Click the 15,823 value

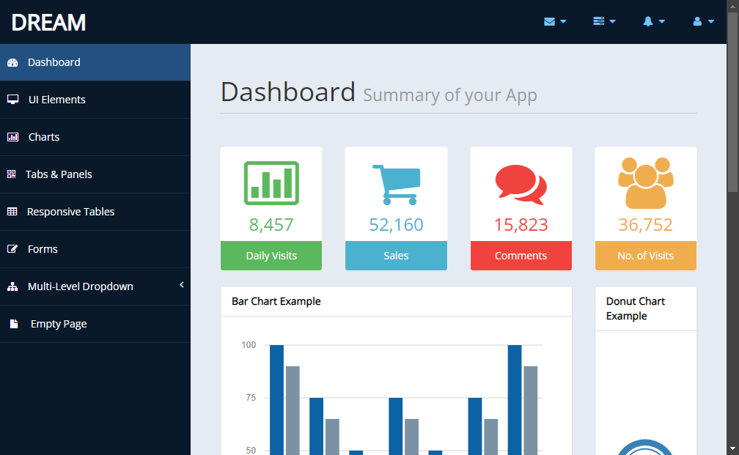(x=521, y=225)
